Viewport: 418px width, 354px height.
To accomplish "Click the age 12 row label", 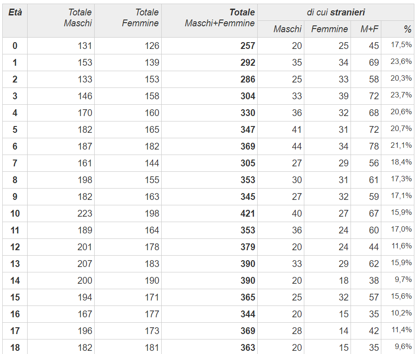I will pyautogui.click(x=15, y=247).
